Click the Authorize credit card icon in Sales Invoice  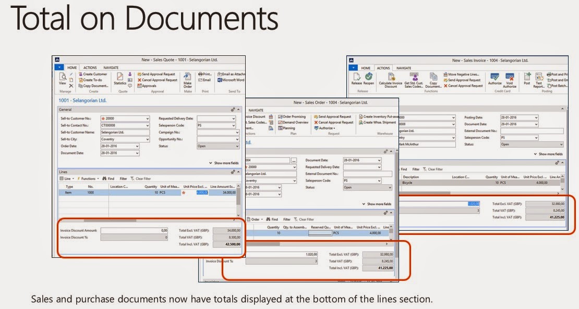[x=495, y=79]
